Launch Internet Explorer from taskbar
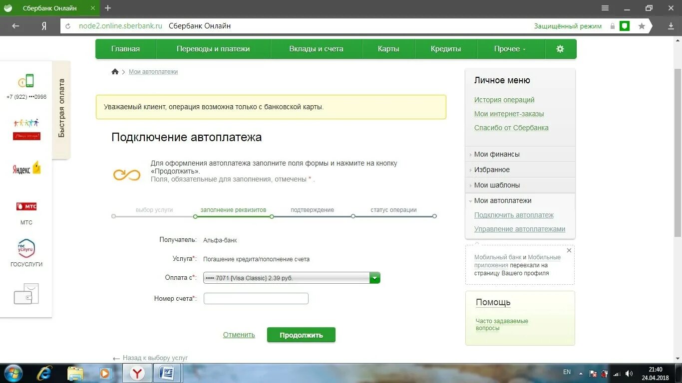The height and width of the screenshot is (383, 682). click(44, 373)
